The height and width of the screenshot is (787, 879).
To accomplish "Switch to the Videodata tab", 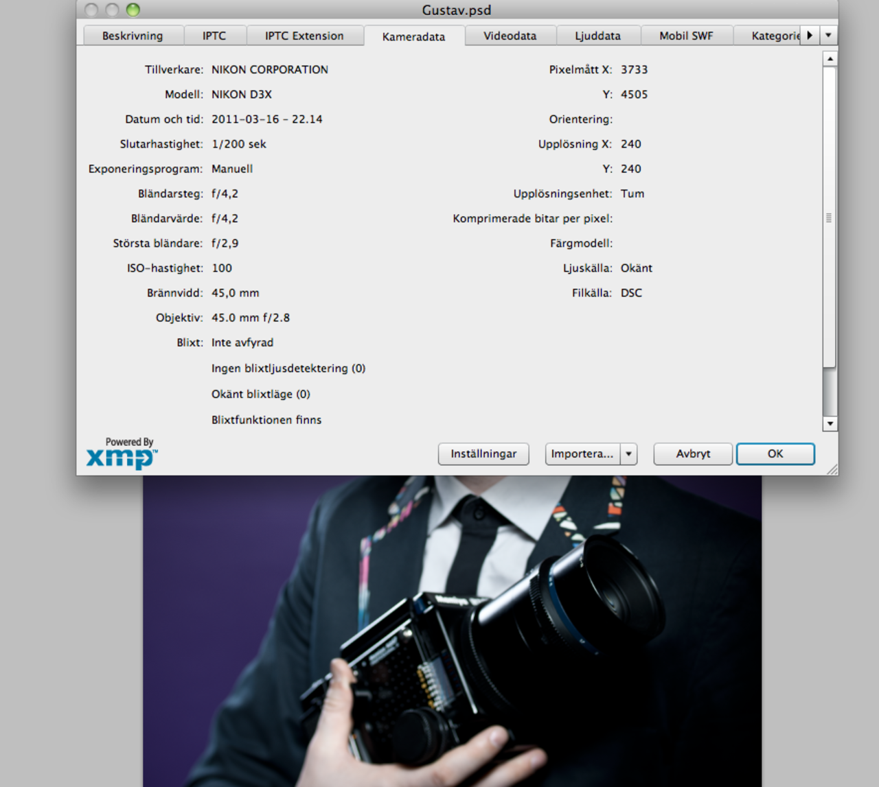I will [510, 36].
